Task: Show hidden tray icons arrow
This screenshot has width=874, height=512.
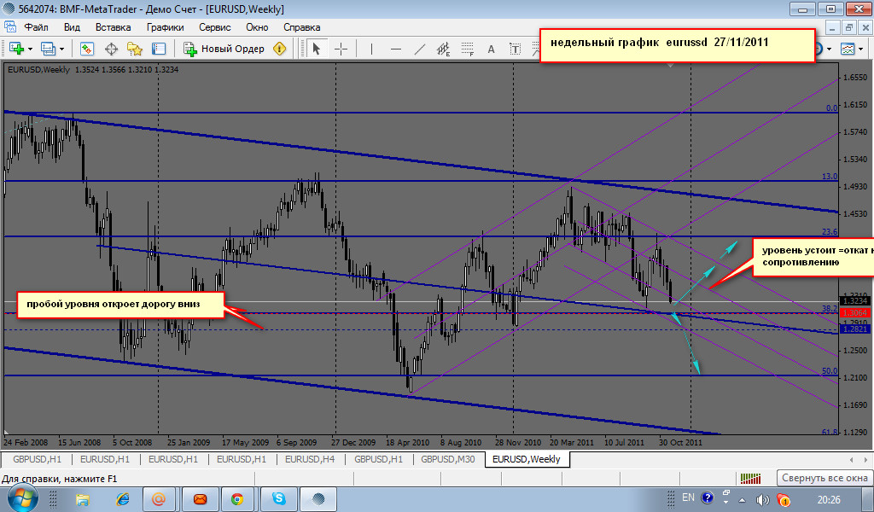Action: [x=743, y=500]
